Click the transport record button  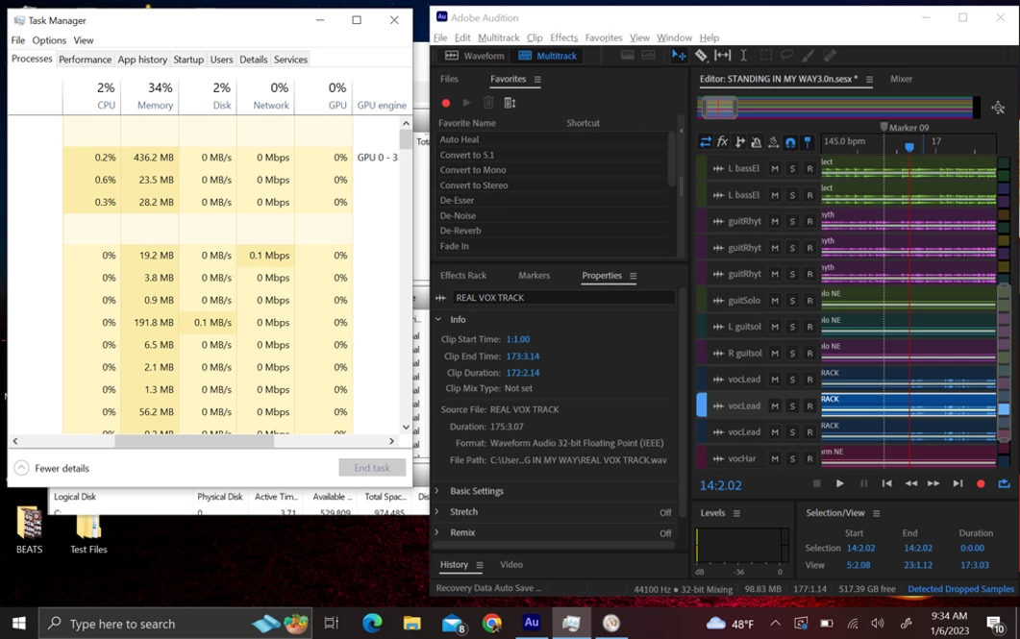981,483
